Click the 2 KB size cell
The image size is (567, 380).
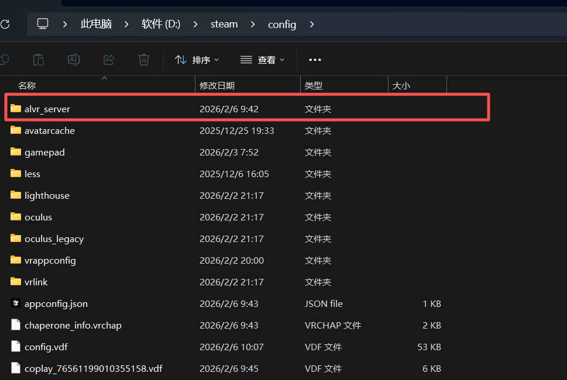(432, 326)
